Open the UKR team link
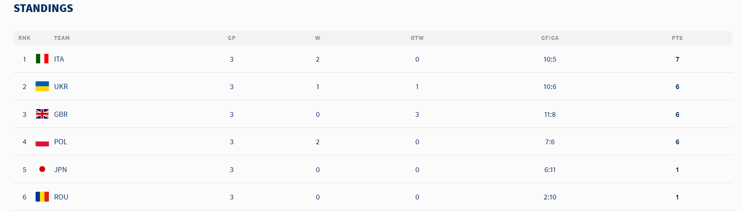The image size is (741, 211). [x=61, y=86]
